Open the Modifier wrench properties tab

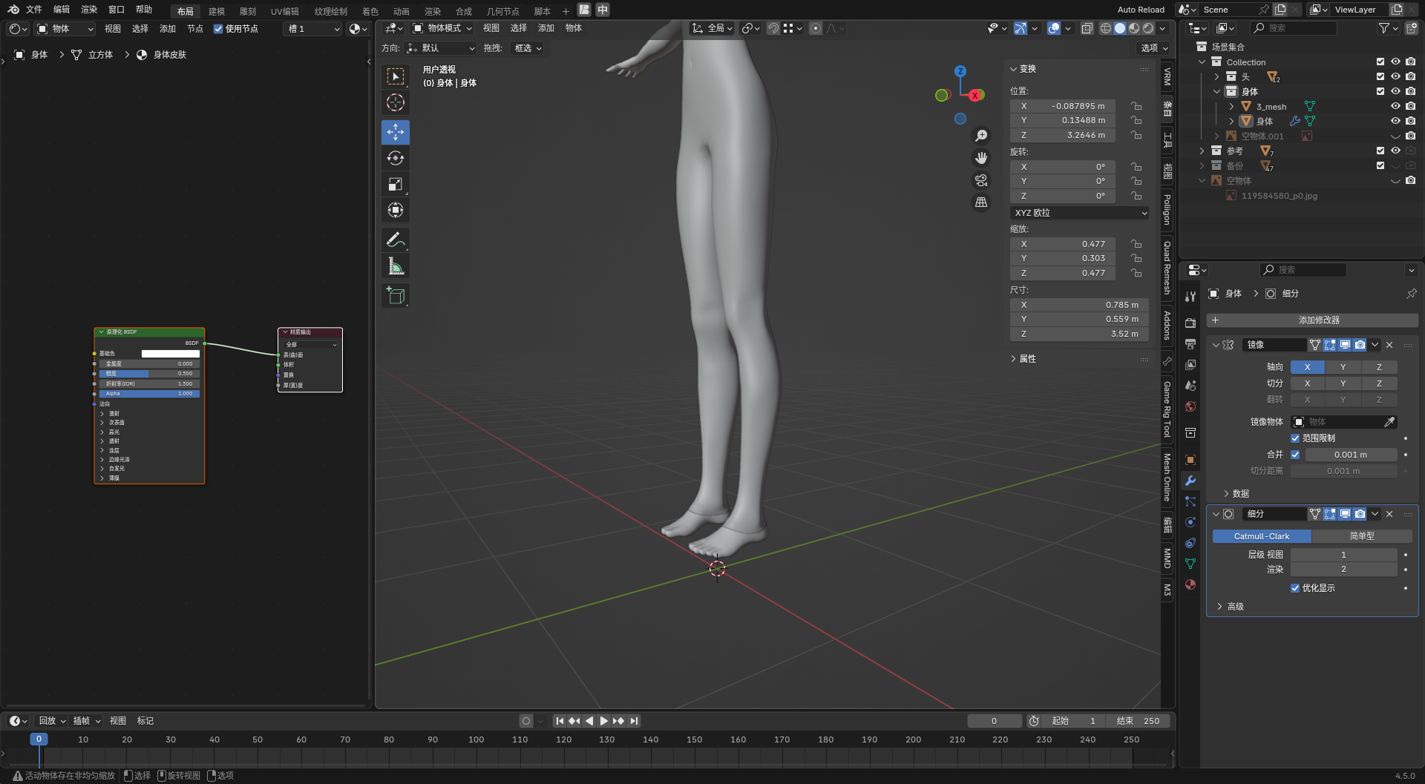coord(1190,481)
